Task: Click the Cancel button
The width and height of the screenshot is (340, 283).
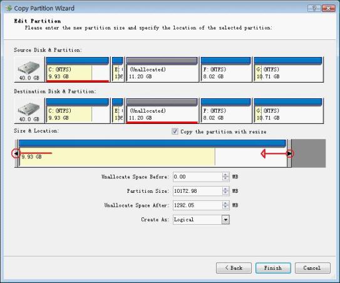Action: pyautogui.click(x=312, y=268)
